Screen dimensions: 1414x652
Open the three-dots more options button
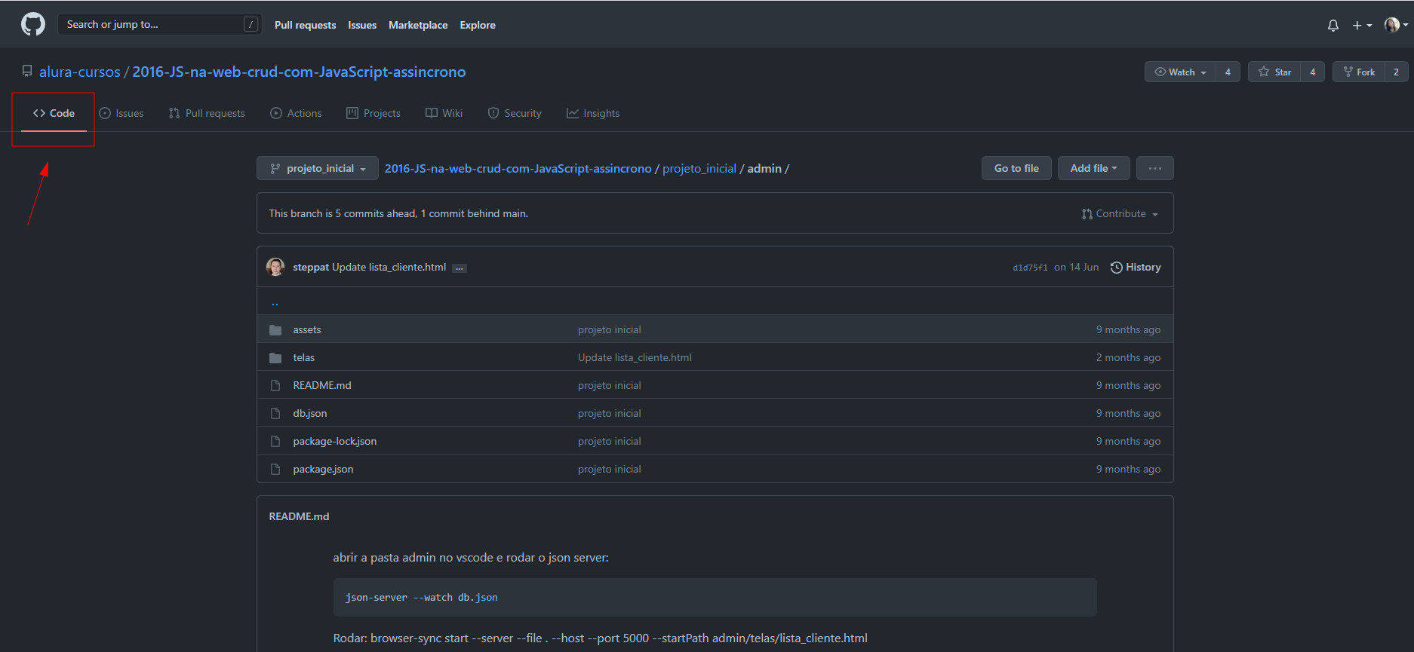[1155, 168]
